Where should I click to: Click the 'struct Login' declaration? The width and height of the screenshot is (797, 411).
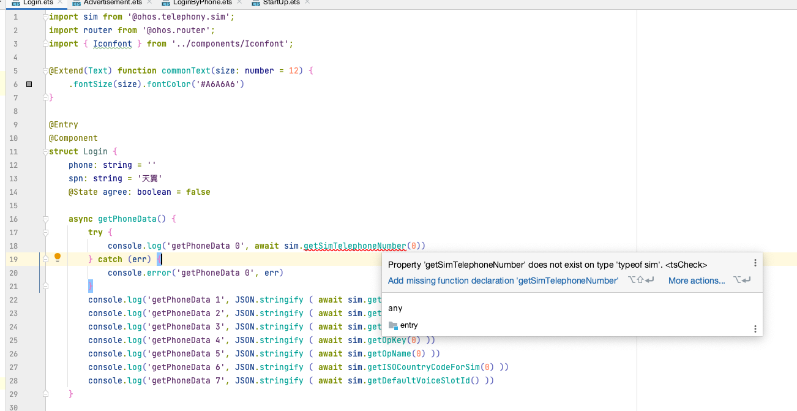click(x=78, y=151)
